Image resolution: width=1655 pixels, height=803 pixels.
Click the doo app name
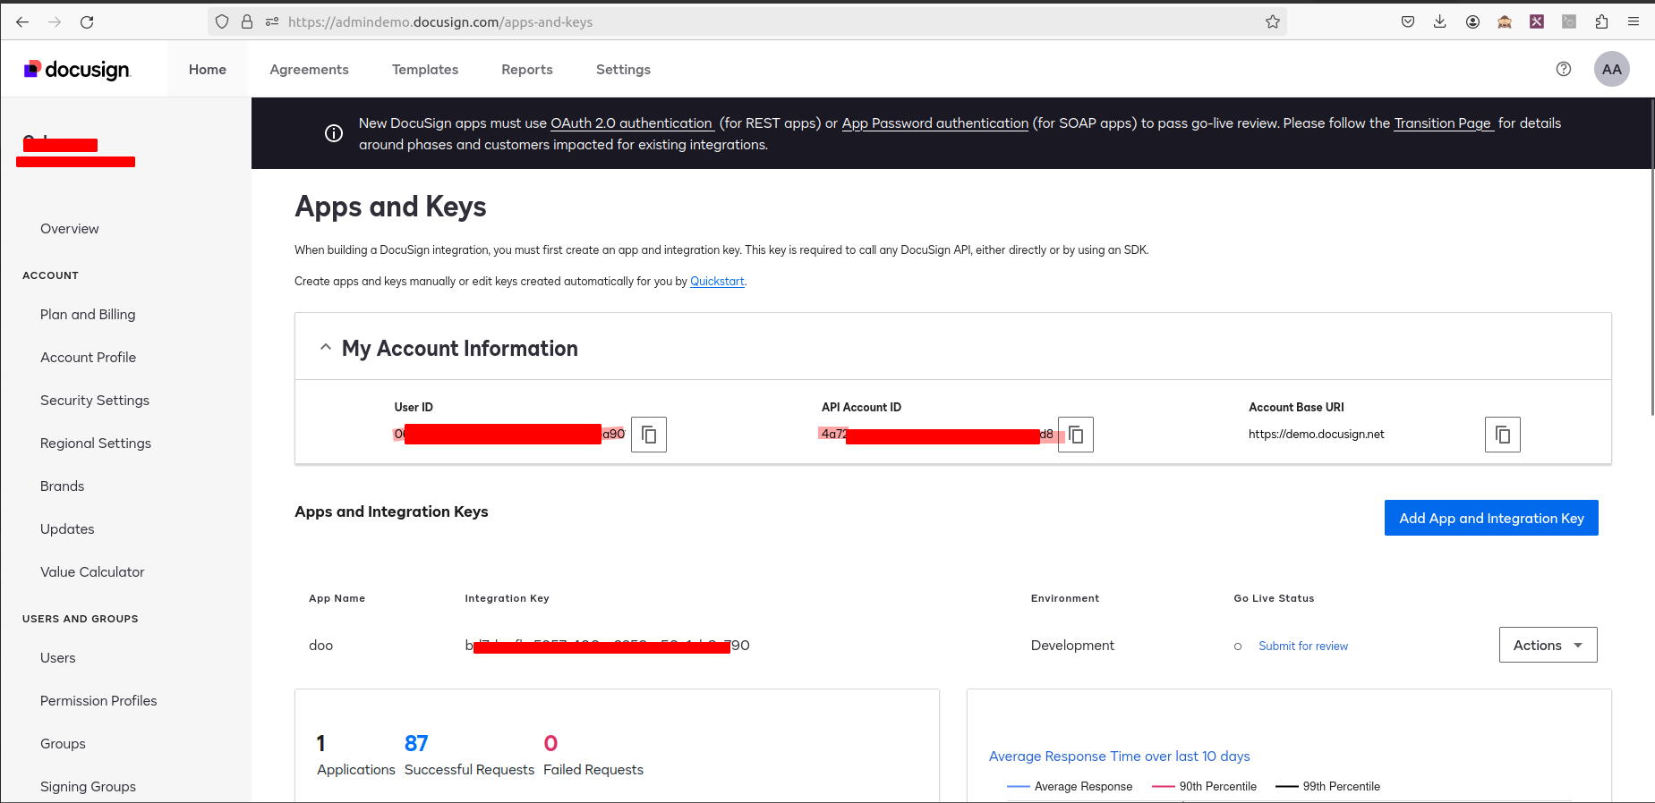coord(320,646)
